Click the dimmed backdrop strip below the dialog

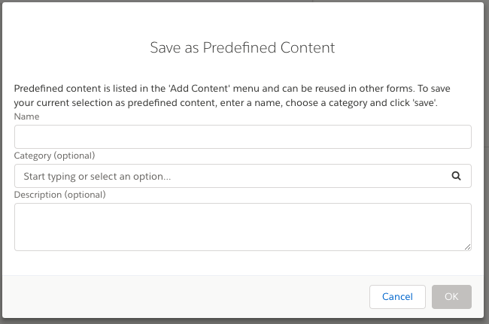[x=226, y=321]
